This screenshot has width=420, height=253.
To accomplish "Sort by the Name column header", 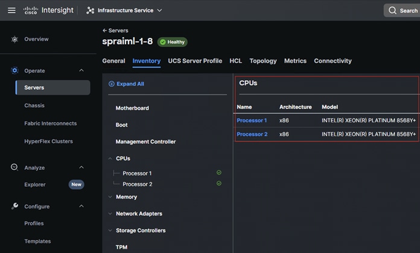I will pyautogui.click(x=244, y=107).
